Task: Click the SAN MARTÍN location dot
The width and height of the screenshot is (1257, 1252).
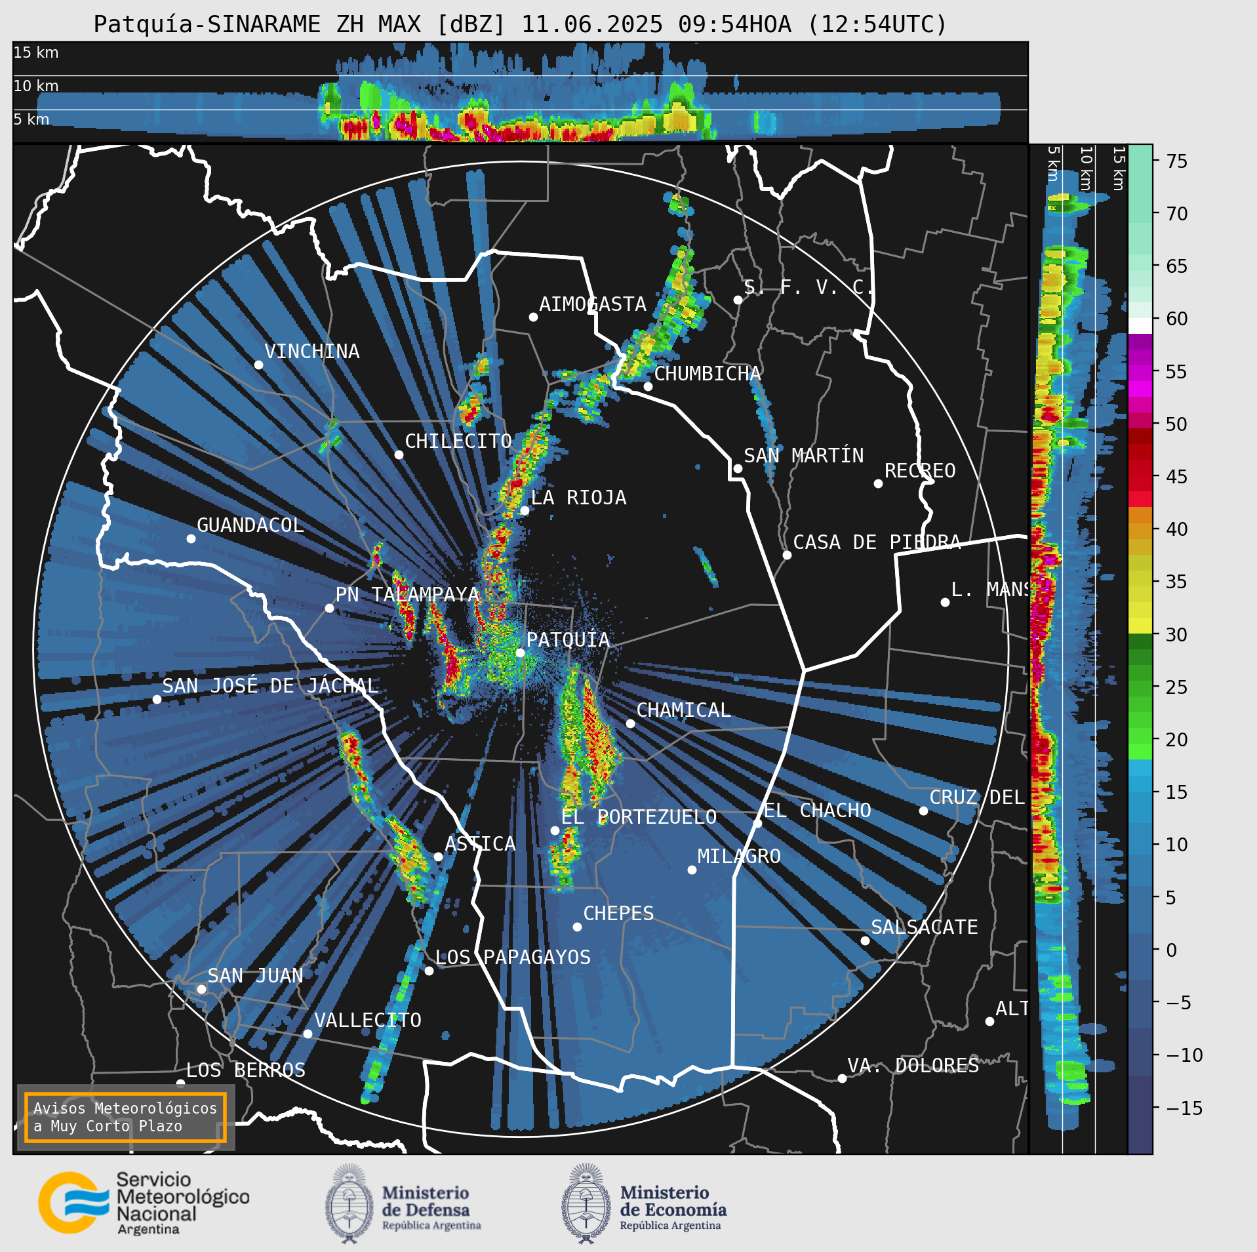Action: tap(738, 468)
